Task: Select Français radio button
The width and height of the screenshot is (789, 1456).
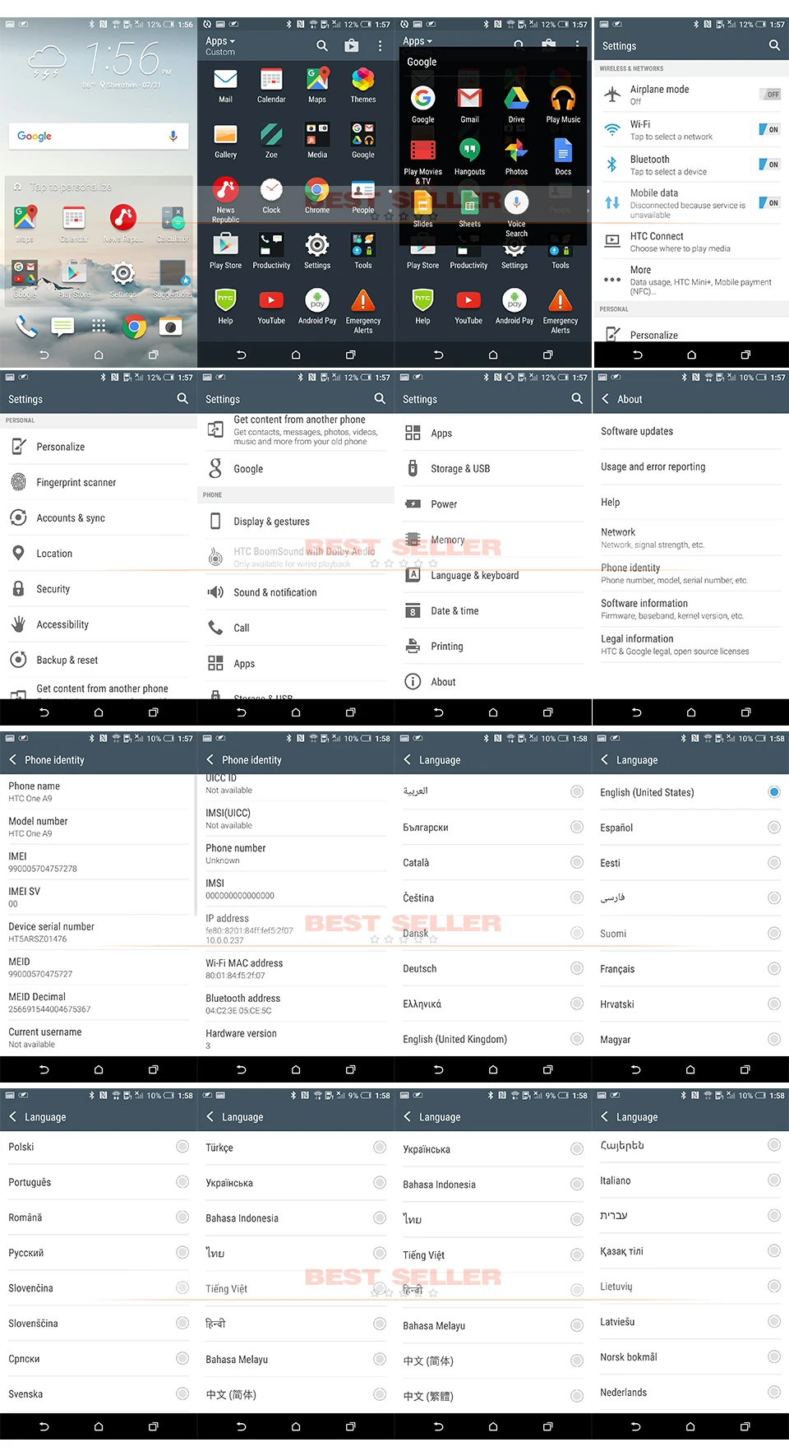Action: pos(773,968)
